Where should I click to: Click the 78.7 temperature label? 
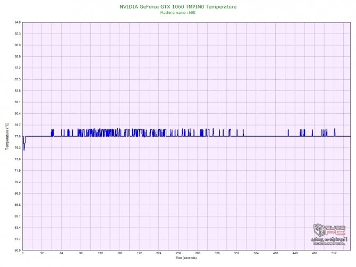pyautogui.click(x=18, y=125)
